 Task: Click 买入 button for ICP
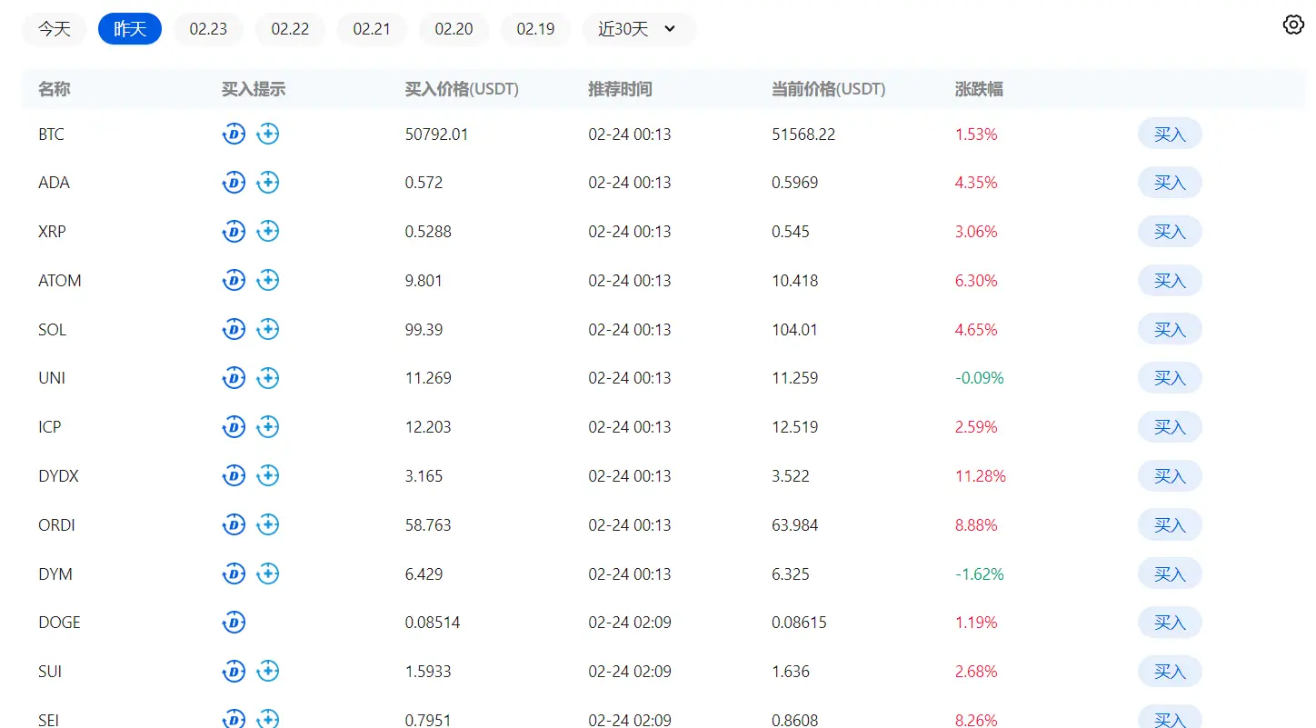[x=1170, y=426]
